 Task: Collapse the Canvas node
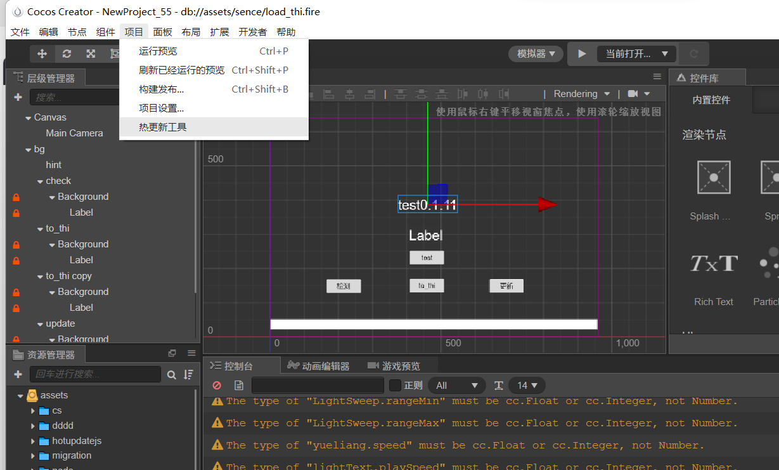(x=28, y=118)
